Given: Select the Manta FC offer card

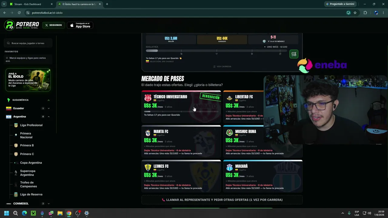Looking at the screenshot, I should 181,141.
